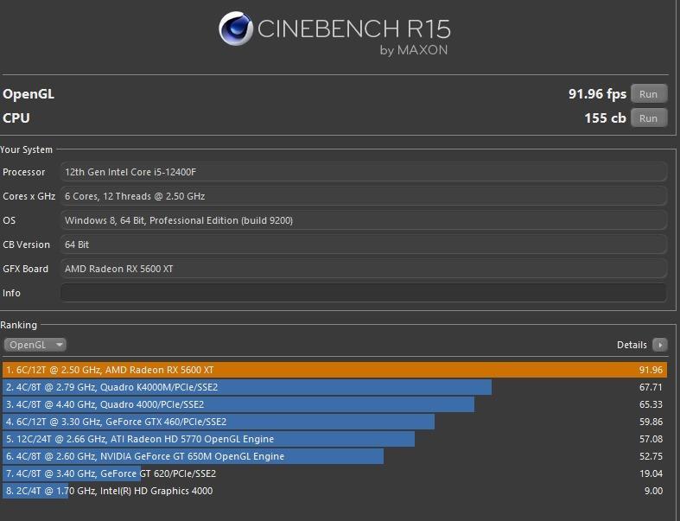Screen dimensions: 680x521
Task: Open the OpenGL ranking dropdown
Action: [x=35, y=345]
